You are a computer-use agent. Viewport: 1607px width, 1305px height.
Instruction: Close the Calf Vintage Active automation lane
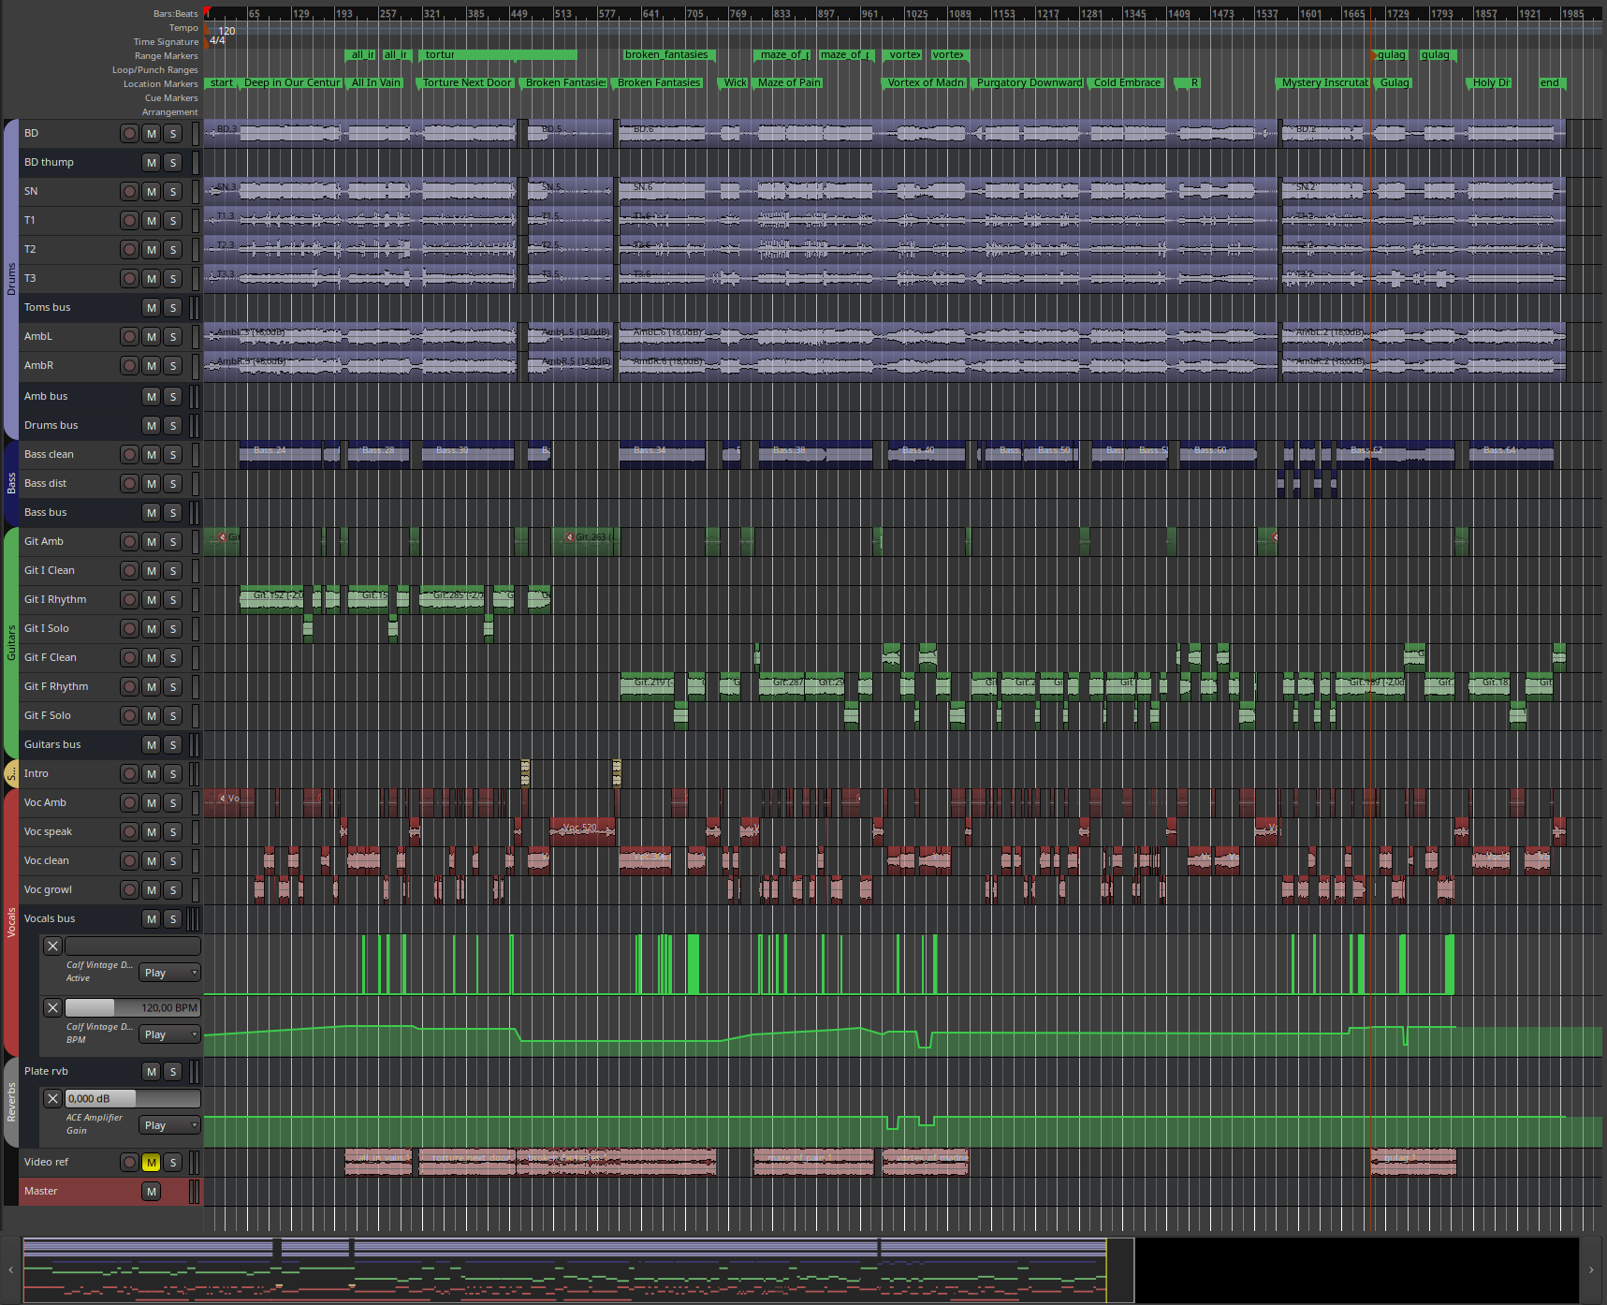tap(53, 946)
